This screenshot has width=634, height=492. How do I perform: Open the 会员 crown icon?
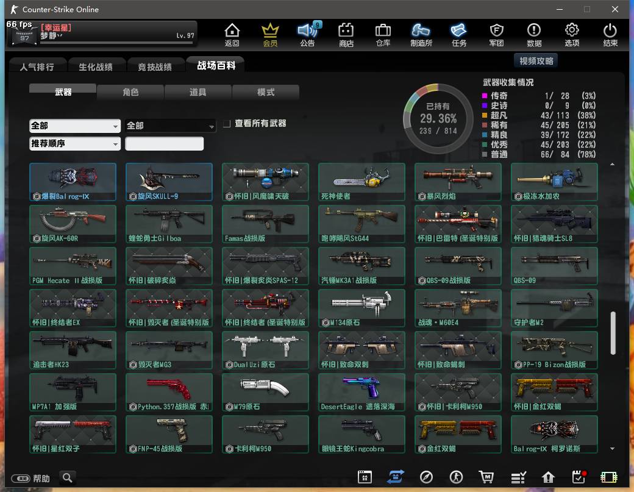(270, 35)
